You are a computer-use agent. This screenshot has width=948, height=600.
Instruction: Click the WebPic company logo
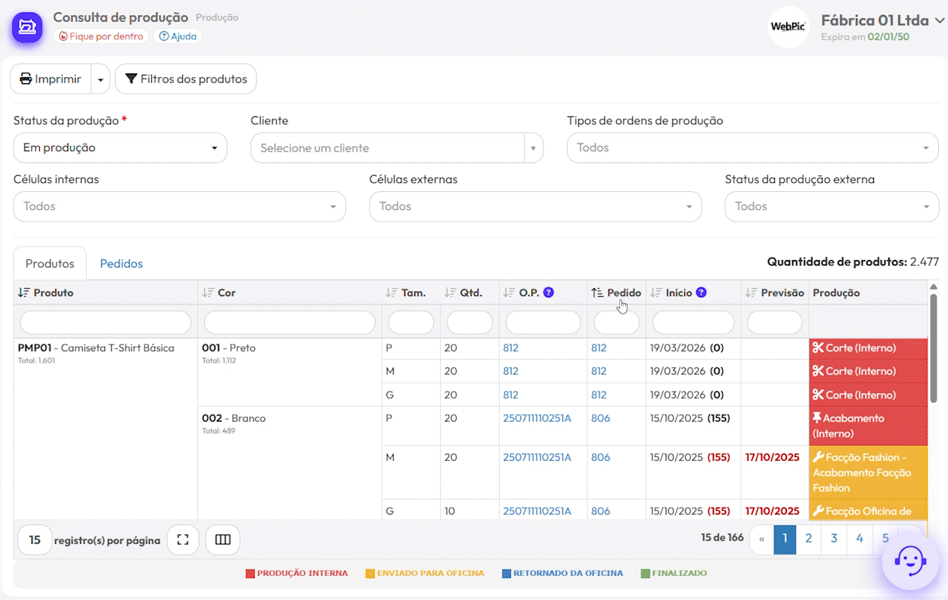click(788, 27)
